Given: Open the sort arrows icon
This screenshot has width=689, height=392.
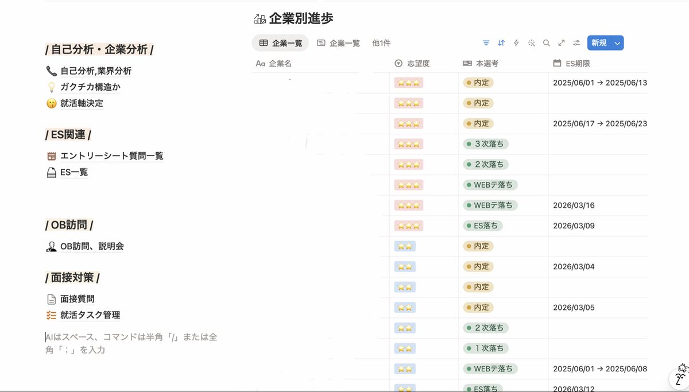Looking at the screenshot, I should [x=501, y=43].
